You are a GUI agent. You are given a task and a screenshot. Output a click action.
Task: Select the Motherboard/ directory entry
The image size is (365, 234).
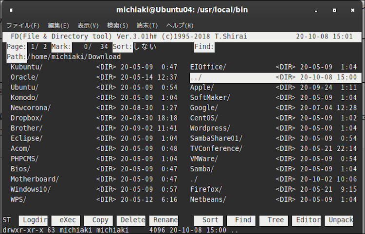tap(94, 179)
